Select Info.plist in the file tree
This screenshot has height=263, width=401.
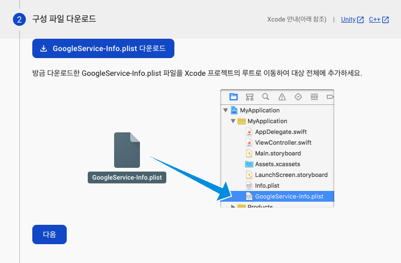point(277,186)
